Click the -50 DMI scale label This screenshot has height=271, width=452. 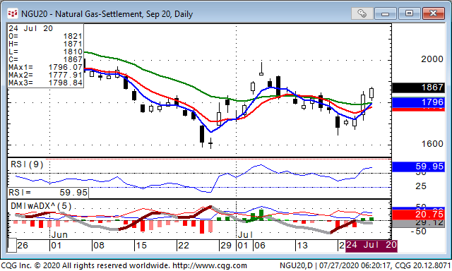418,231
